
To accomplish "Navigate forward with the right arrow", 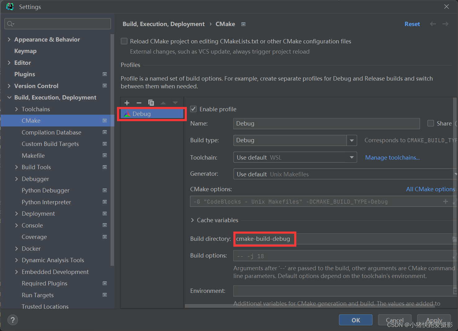I will point(445,24).
